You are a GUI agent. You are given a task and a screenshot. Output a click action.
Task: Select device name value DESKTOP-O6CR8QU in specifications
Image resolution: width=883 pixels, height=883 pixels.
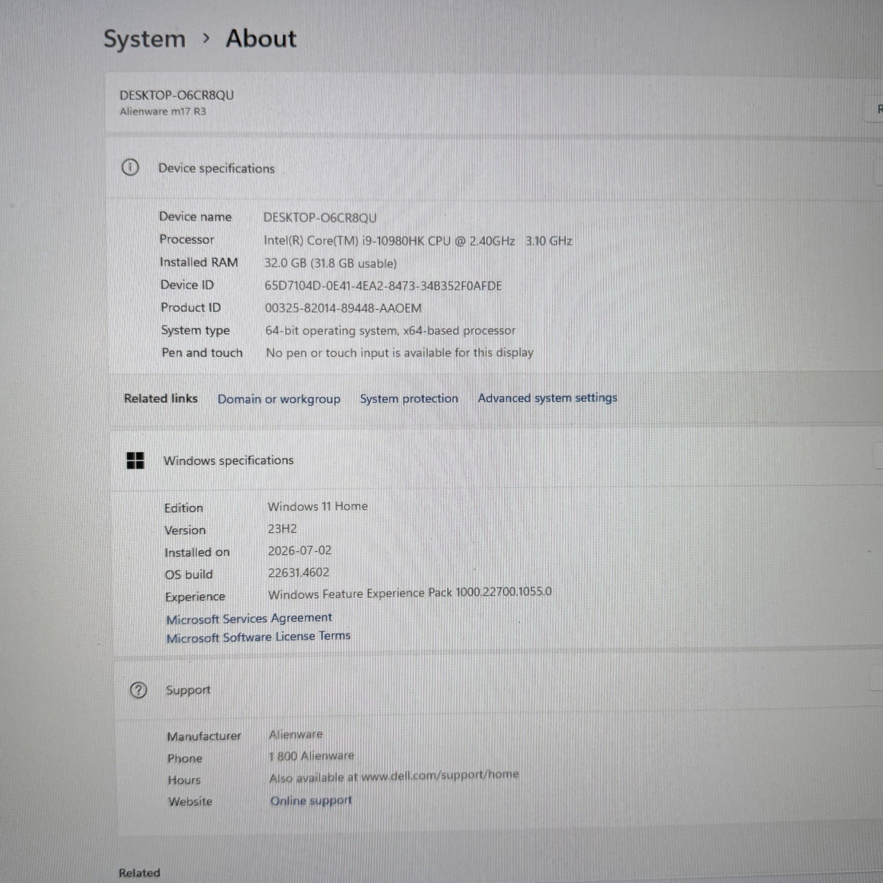pos(320,218)
